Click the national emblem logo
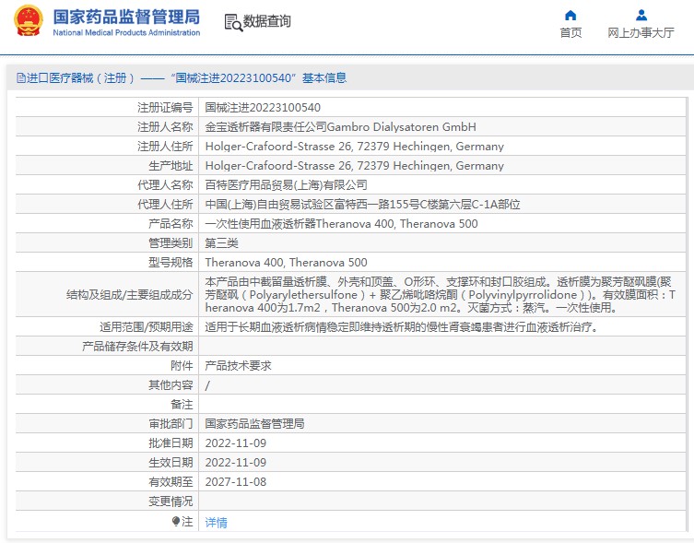This screenshot has width=694, height=543. (x=29, y=21)
